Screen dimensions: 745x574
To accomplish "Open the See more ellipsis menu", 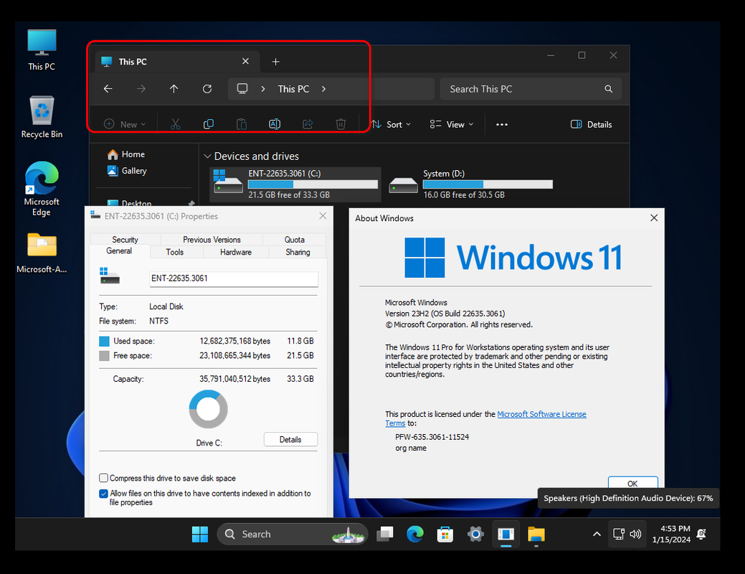I will coord(502,125).
